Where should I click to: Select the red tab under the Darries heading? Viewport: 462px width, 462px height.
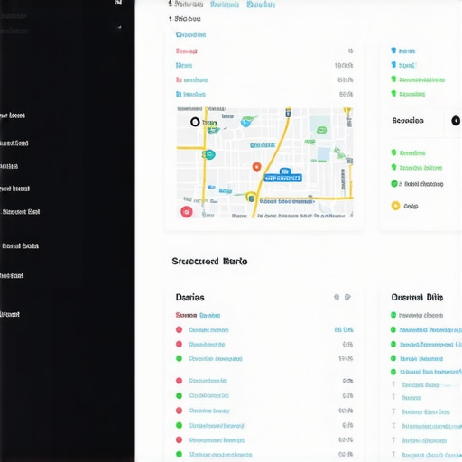[186, 315]
